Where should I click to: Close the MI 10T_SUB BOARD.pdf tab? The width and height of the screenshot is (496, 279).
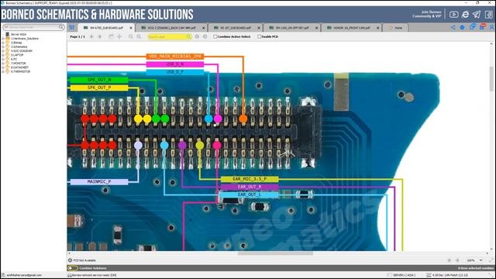[259, 28]
